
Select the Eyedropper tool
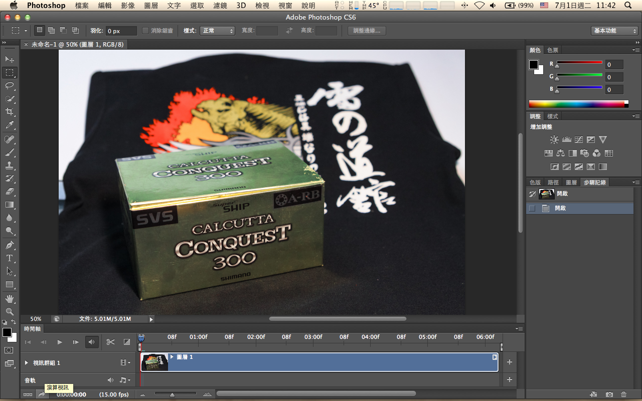click(x=10, y=125)
